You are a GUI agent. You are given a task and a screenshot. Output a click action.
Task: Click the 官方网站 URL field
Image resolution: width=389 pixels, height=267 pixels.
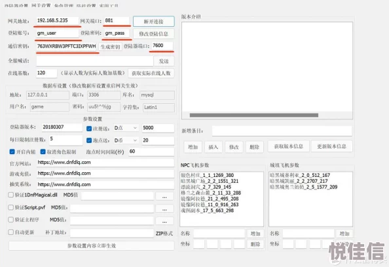tap(105, 163)
